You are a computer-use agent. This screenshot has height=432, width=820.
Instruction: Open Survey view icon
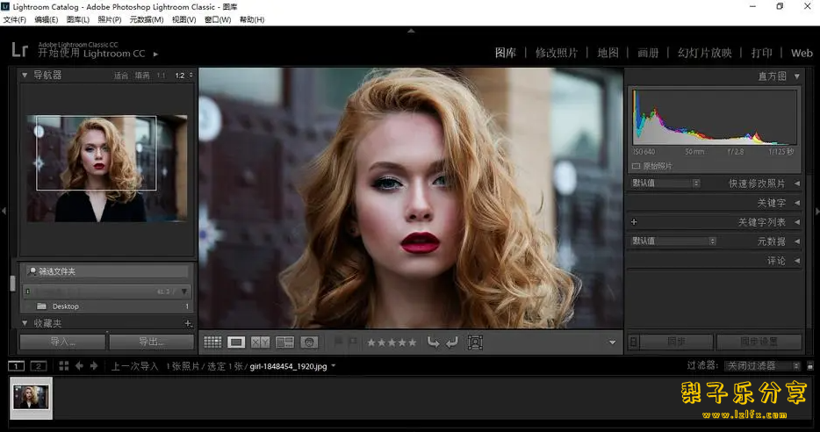tap(285, 342)
